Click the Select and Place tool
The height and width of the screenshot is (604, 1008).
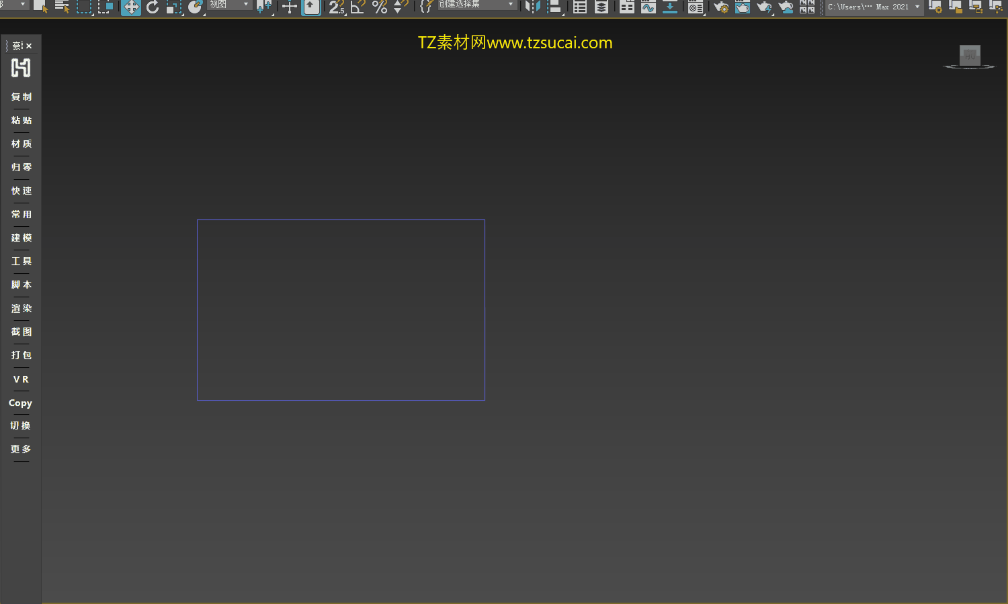click(x=196, y=7)
